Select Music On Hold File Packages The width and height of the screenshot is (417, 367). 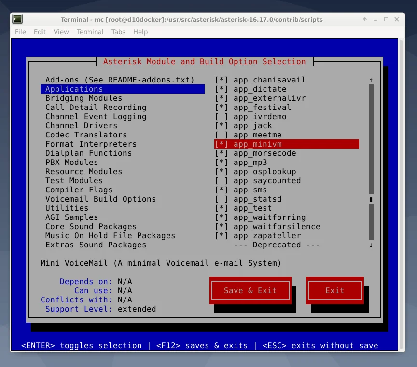[x=110, y=236]
